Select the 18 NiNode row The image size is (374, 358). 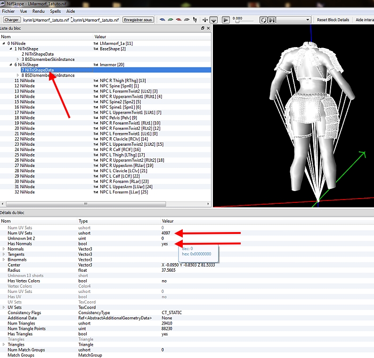24,118
